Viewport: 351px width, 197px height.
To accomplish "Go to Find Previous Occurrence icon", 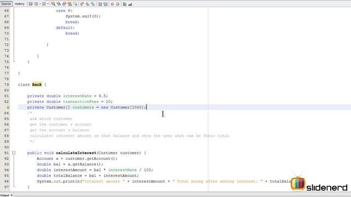I will point(59,4).
